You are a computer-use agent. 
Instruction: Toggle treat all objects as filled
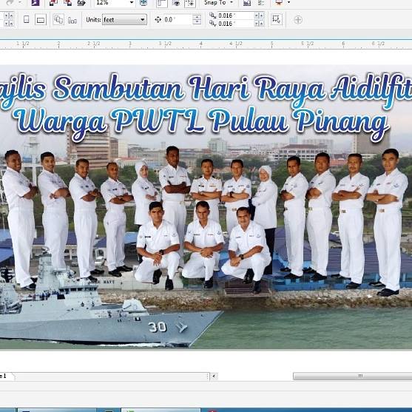click(x=276, y=20)
